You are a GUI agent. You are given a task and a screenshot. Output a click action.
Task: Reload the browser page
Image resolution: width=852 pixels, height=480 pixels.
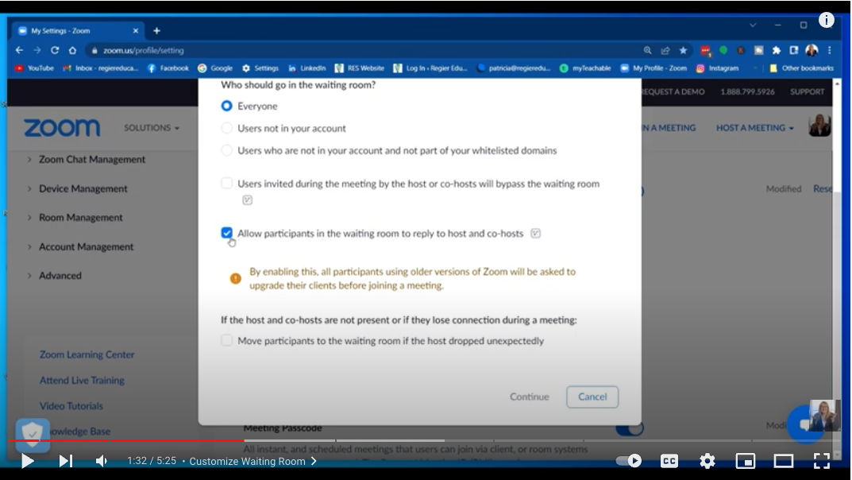pos(55,50)
